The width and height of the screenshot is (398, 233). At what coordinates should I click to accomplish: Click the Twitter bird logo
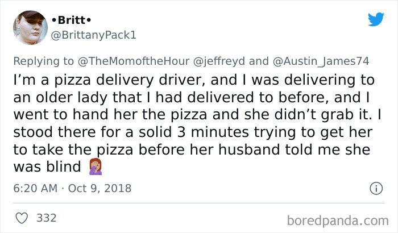[376, 19]
